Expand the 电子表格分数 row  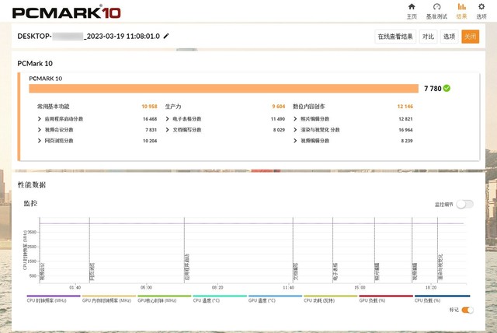point(168,119)
